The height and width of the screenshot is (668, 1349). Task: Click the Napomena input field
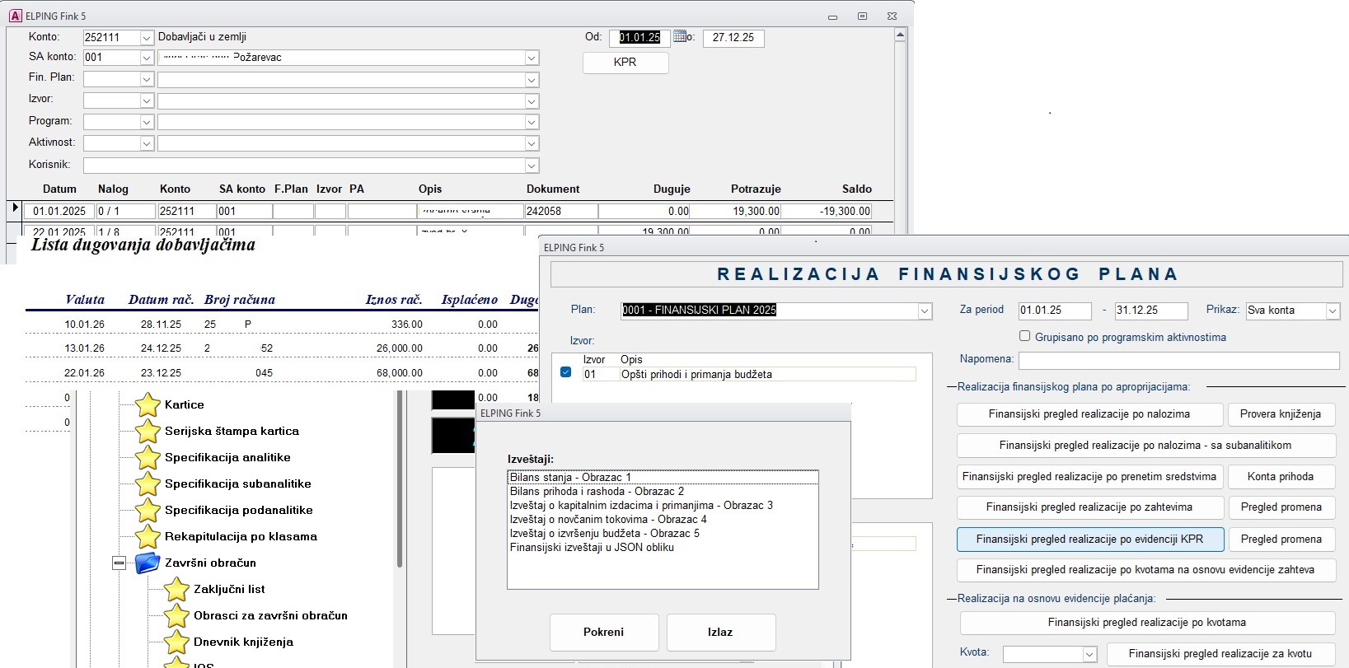pos(1178,361)
